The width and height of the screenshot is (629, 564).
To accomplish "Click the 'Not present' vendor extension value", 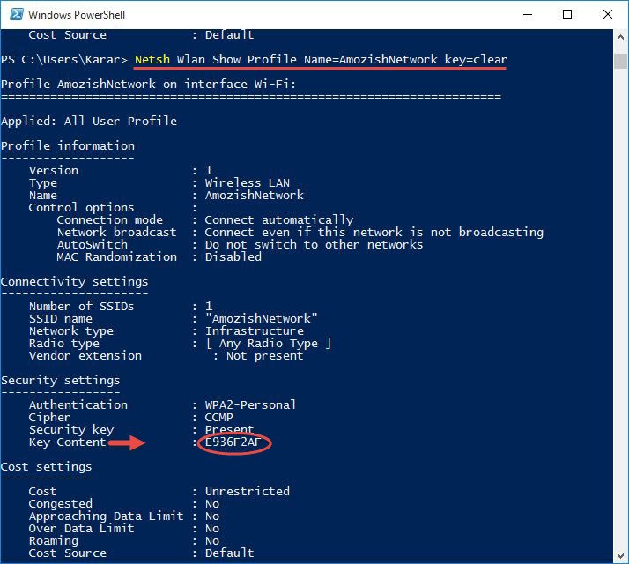I will click(x=265, y=356).
